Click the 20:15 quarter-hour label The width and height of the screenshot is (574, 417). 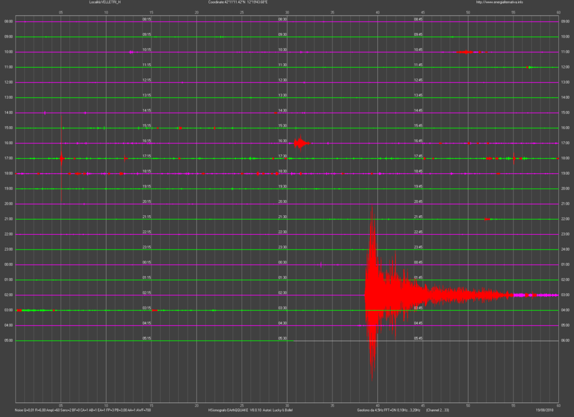pyautogui.click(x=147, y=201)
